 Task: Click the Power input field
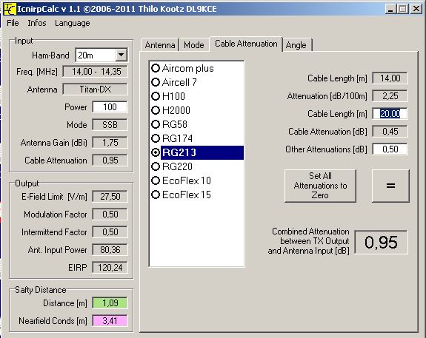tap(110, 107)
